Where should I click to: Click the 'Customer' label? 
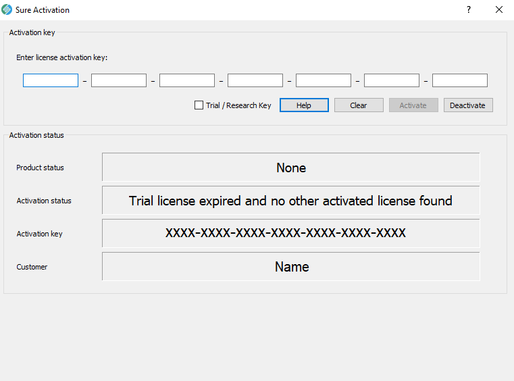tap(32, 267)
